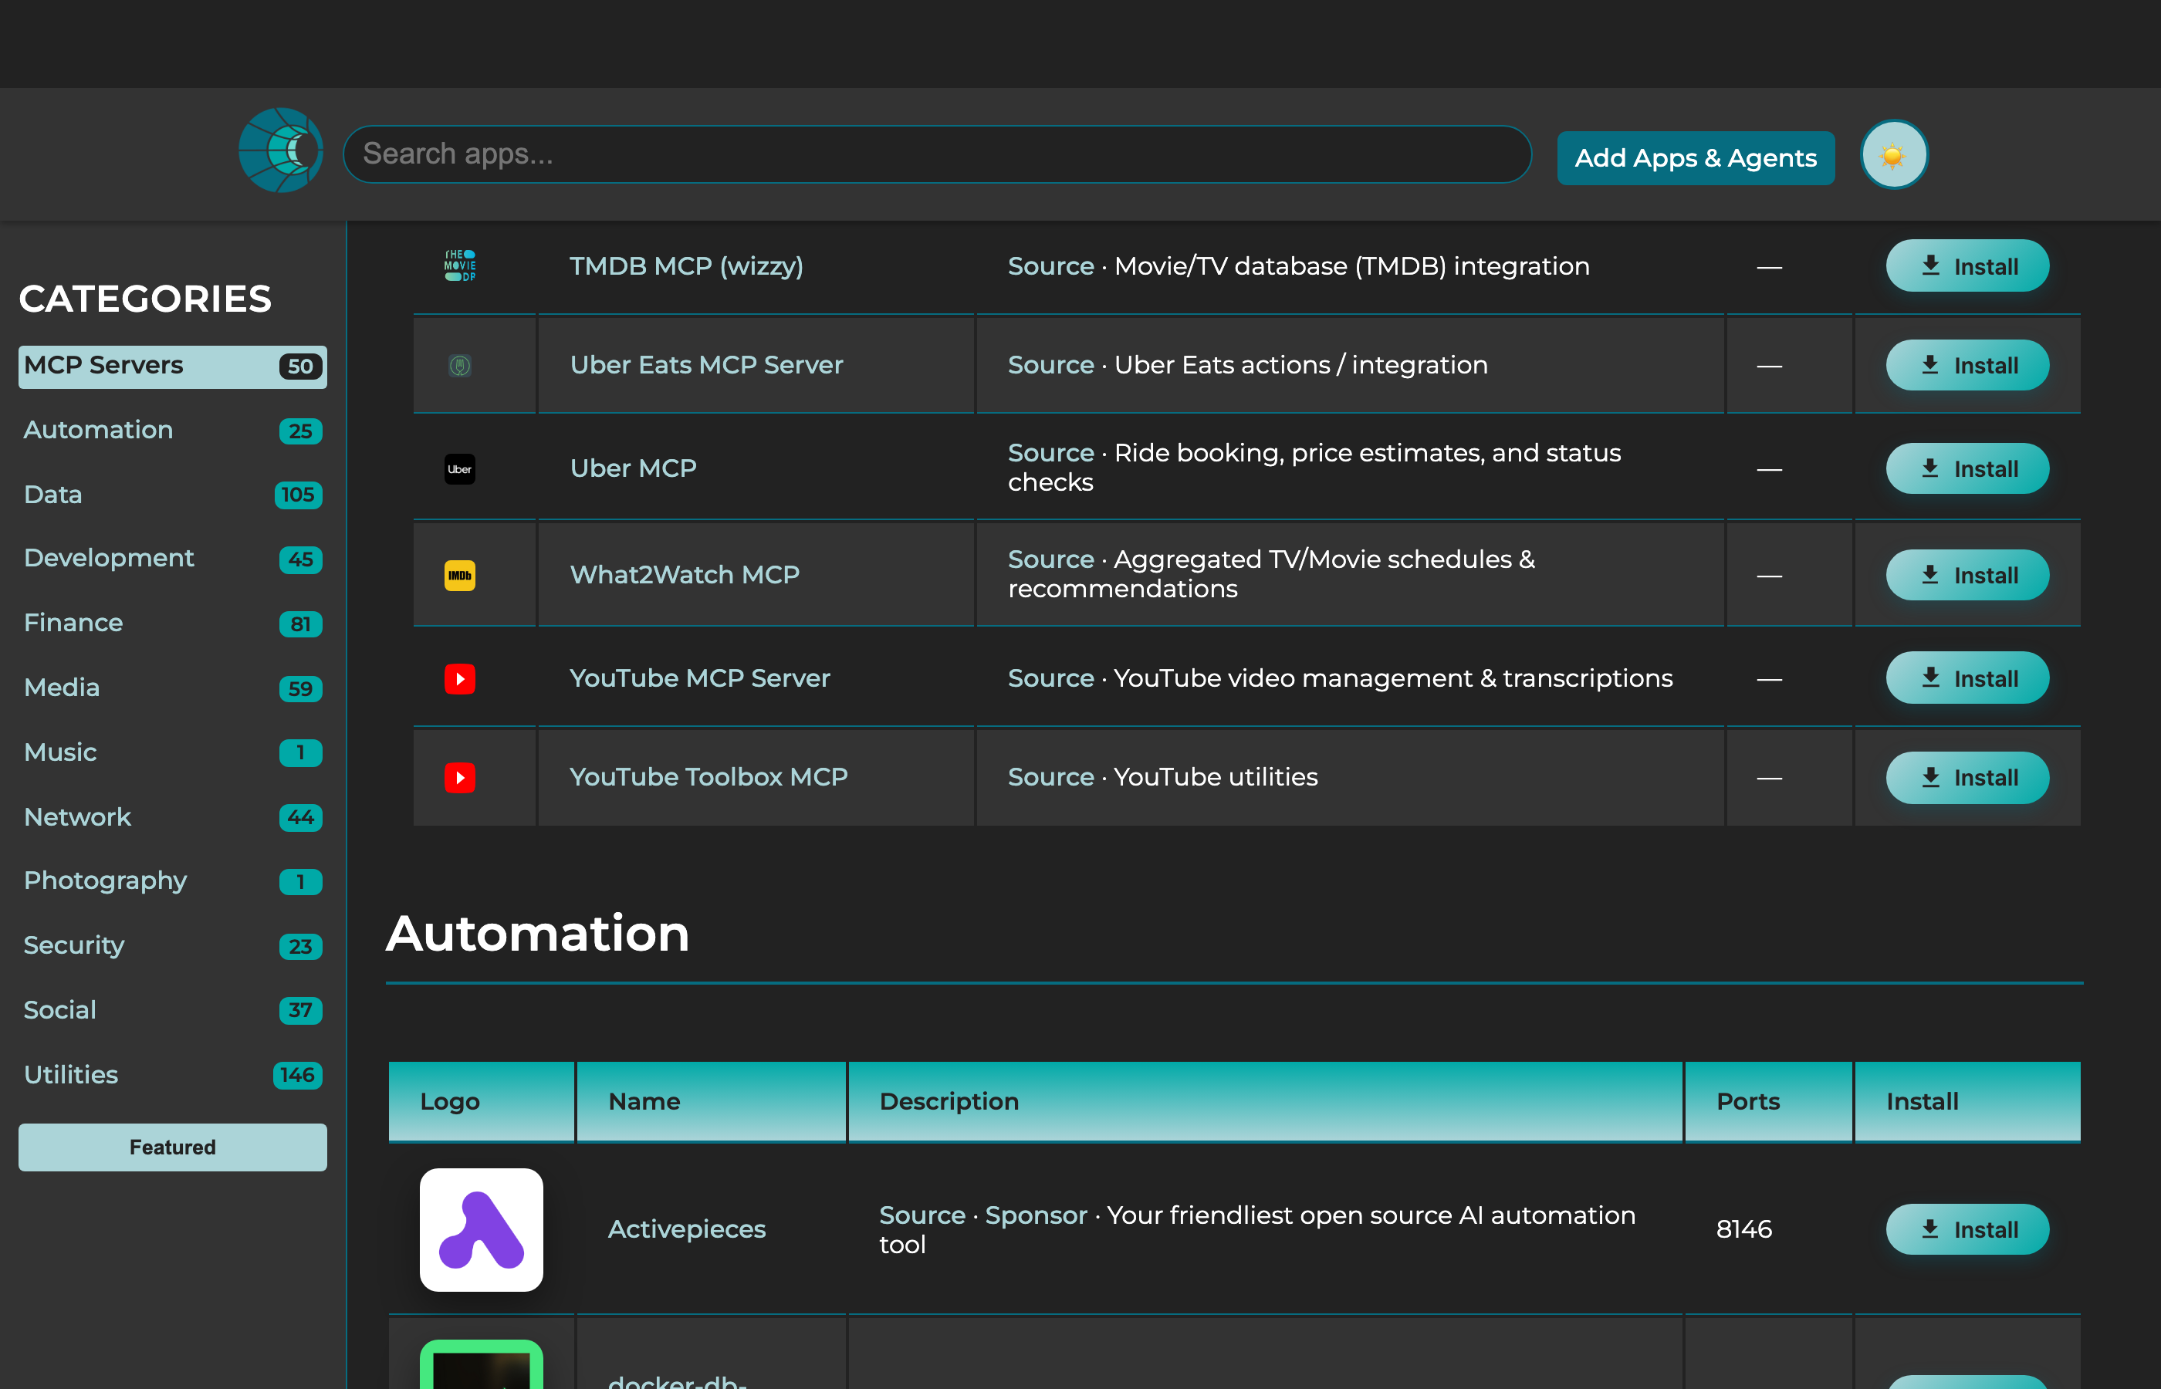Click the Featured button in sidebar
2161x1389 pixels.
point(172,1147)
